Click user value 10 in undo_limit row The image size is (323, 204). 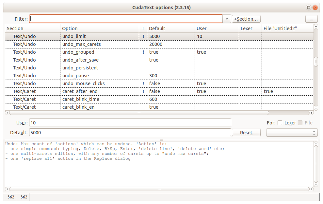[x=200, y=36]
